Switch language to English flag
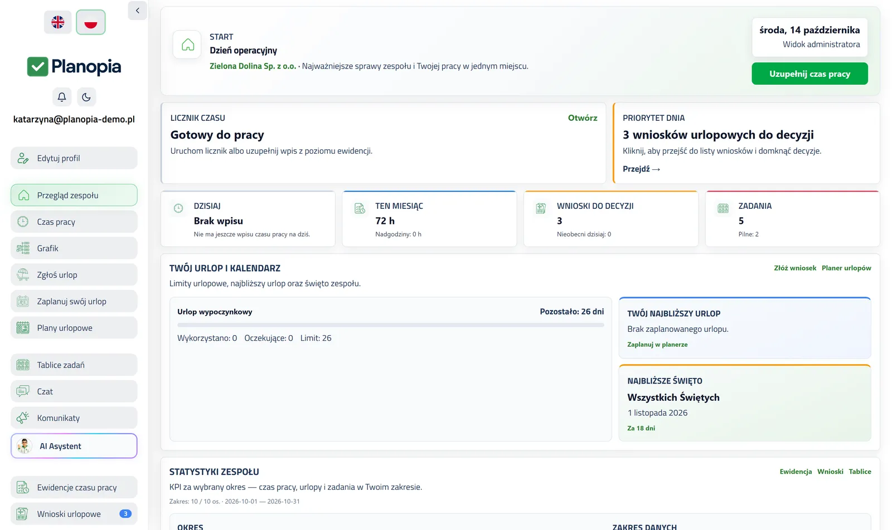The width and height of the screenshot is (892, 530). pyautogui.click(x=58, y=22)
